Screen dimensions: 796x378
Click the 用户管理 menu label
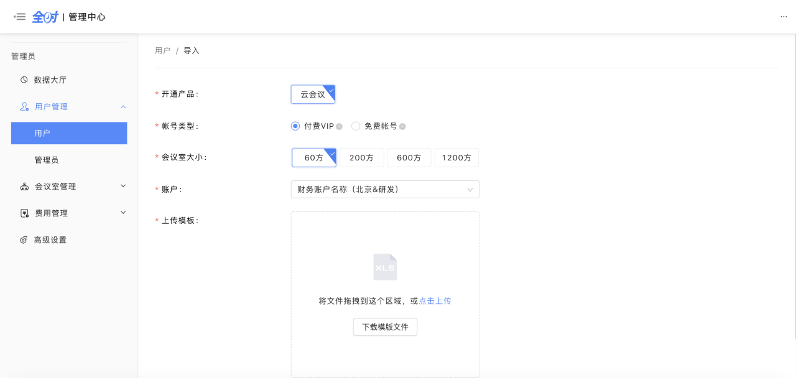click(x=52, y=107)
